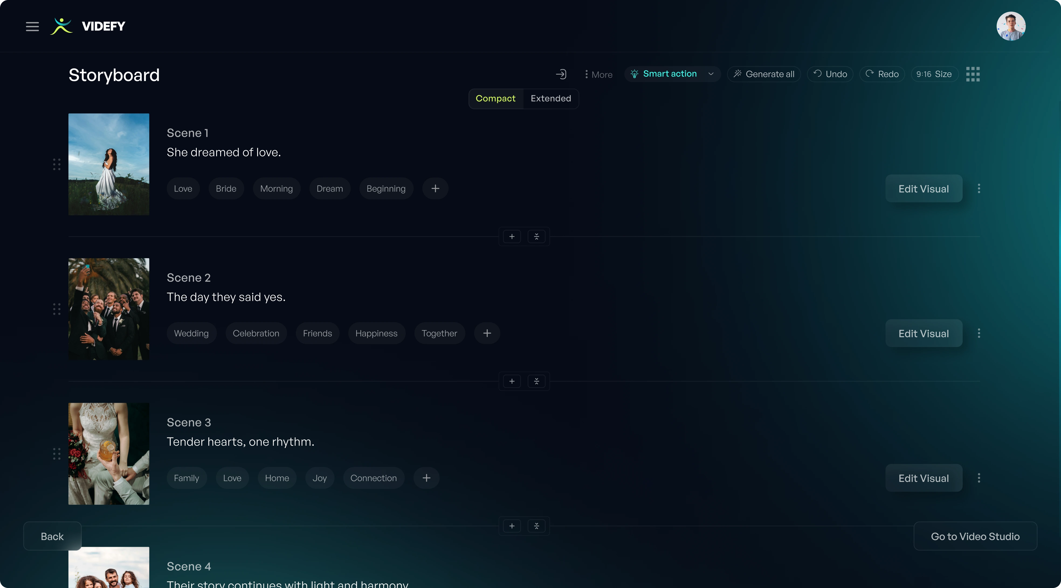
Task: Open Scene 2 kebab options menu
Action: click(x=979, y=333)
